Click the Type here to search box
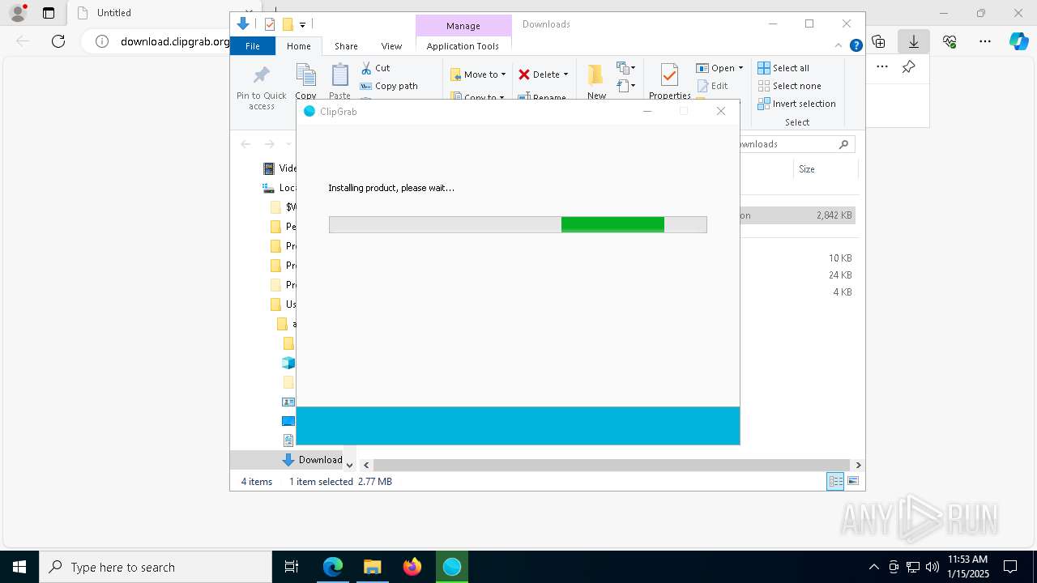This screenshot has width=1037, height=583. click(156, 567)
